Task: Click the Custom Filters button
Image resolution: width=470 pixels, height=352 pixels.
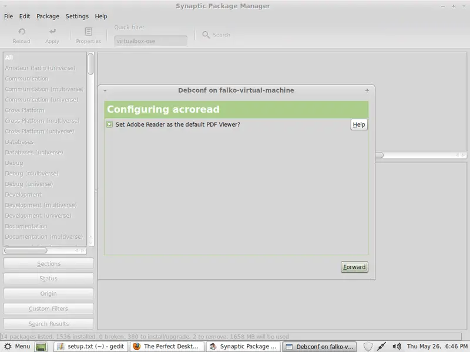Action: coord(49,309)
